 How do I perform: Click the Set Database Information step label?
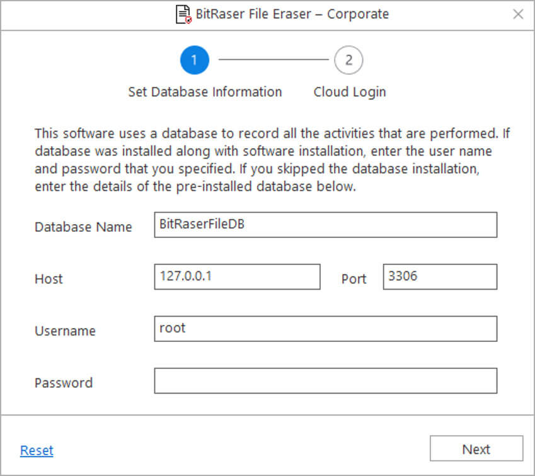tap(205, 92)
